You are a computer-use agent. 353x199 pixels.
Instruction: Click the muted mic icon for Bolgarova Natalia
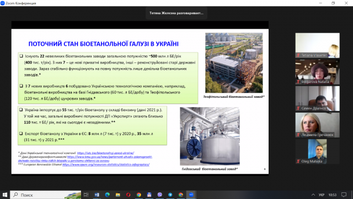tap(298, 82)
